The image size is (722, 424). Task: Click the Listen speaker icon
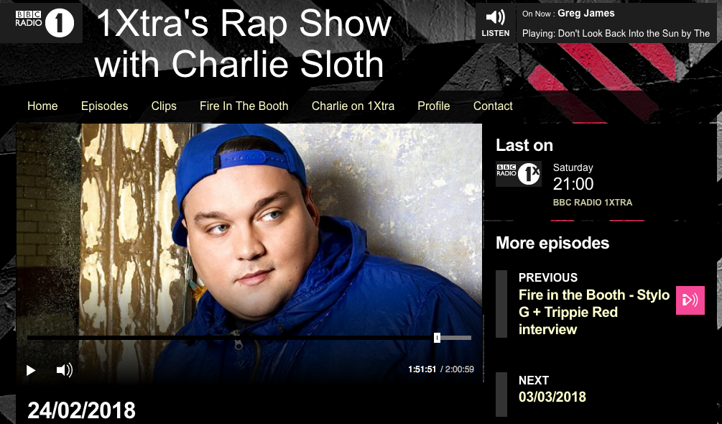coord(496,18)
